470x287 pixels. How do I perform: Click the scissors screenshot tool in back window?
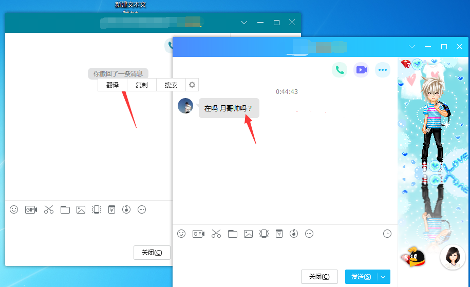click(49, 209)
